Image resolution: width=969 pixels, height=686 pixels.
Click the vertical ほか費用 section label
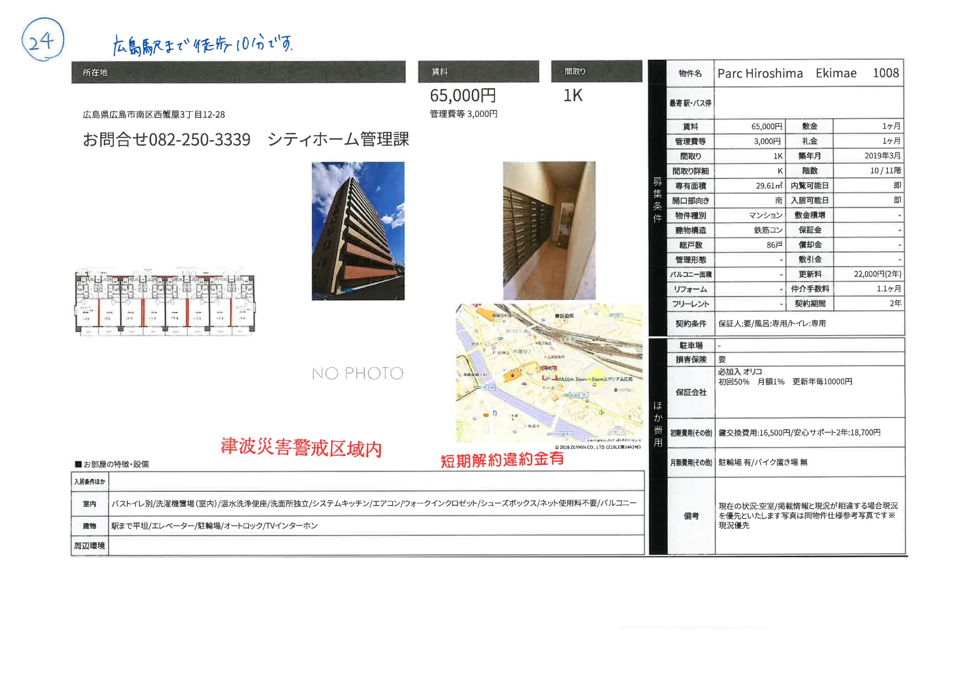coord(657,423)
